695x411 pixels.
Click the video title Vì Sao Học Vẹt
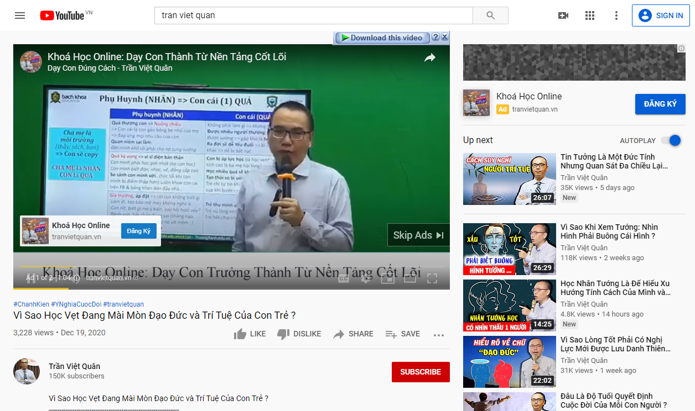(x=154, y=315)
